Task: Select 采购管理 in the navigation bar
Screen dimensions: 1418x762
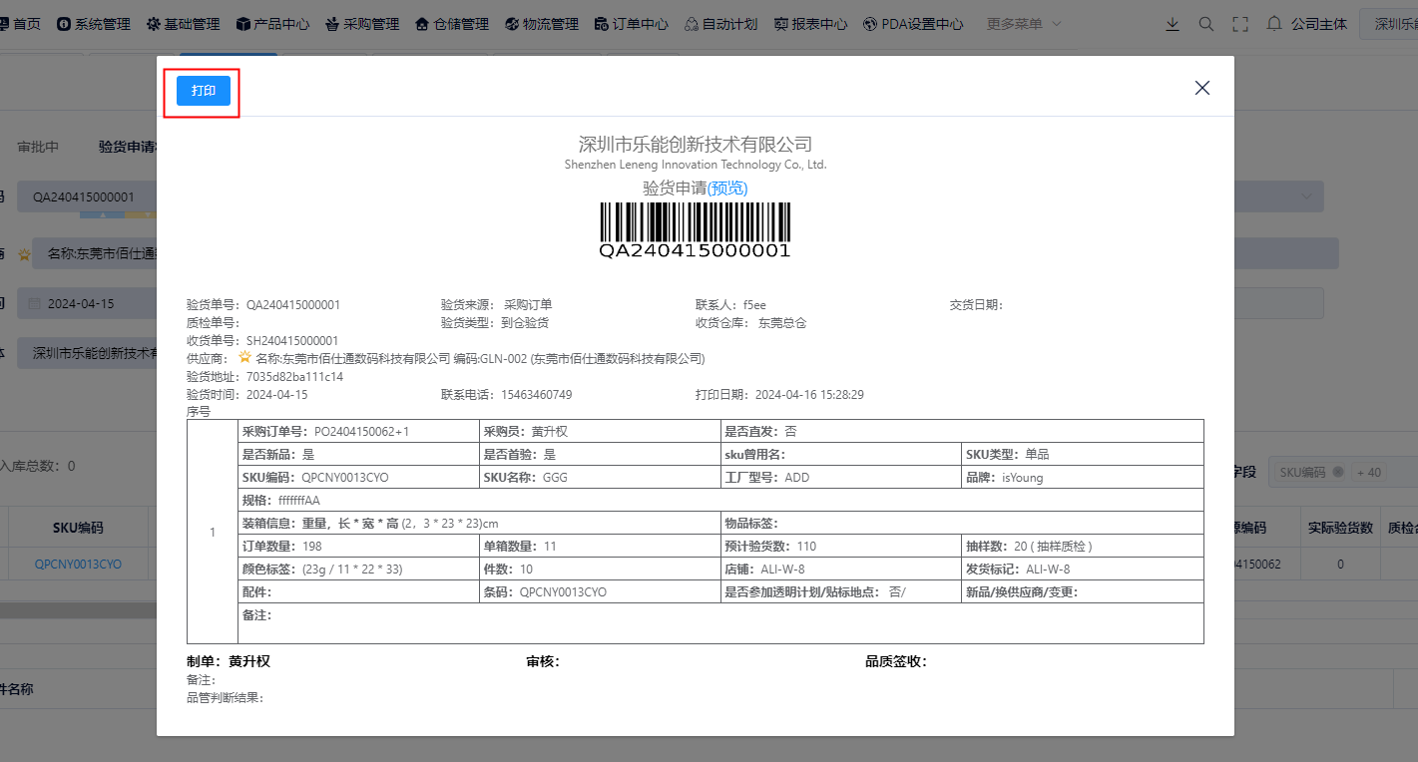Action: (x=362, y=24)
